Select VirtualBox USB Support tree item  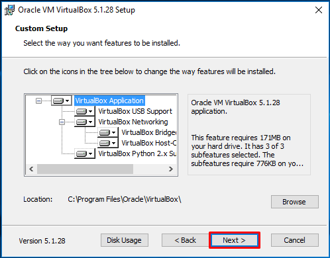point(135,111)
